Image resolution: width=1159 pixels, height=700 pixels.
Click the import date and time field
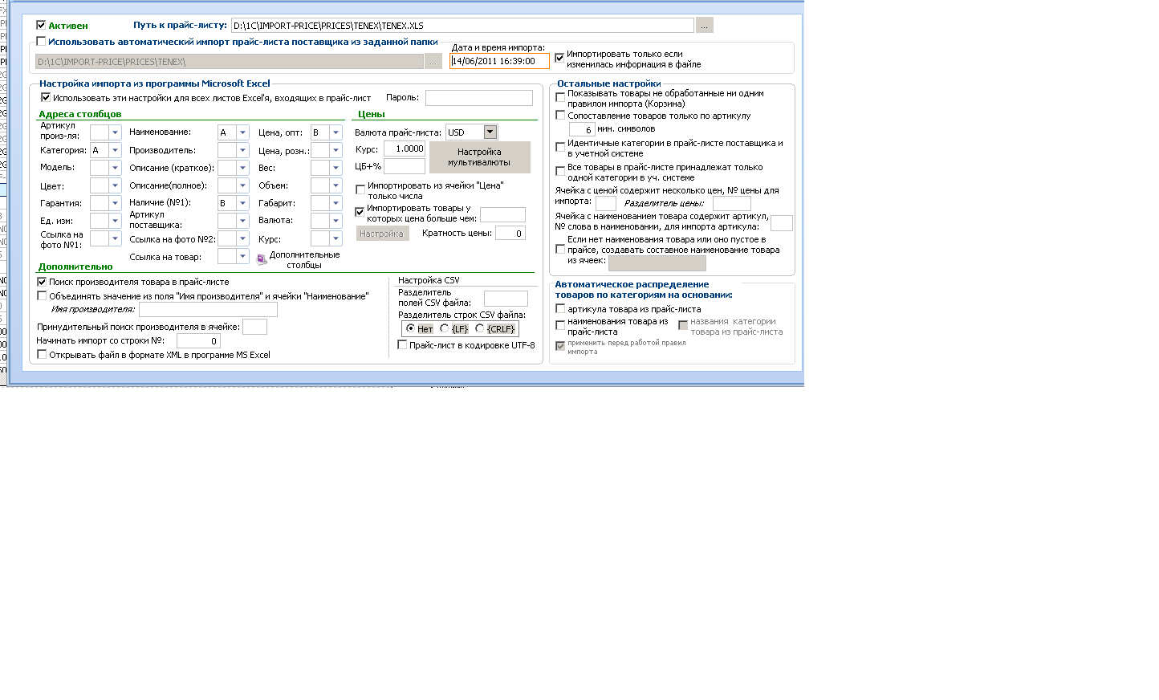pos(499,61)
